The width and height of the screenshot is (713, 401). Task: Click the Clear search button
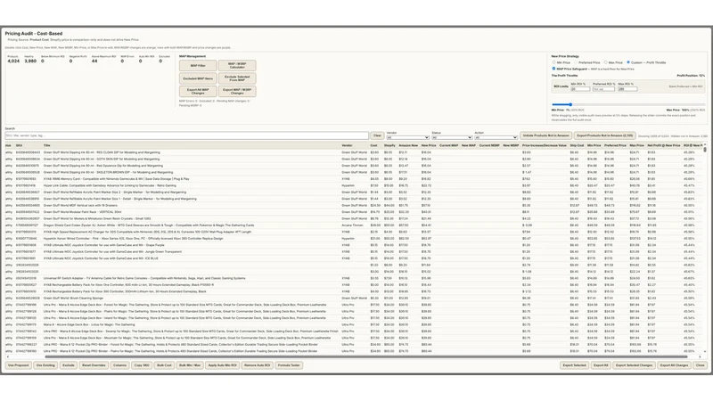coord(377,135)
